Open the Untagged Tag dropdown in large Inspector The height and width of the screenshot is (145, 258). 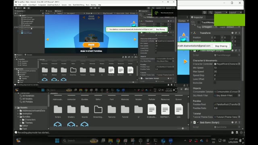[209, 27]
